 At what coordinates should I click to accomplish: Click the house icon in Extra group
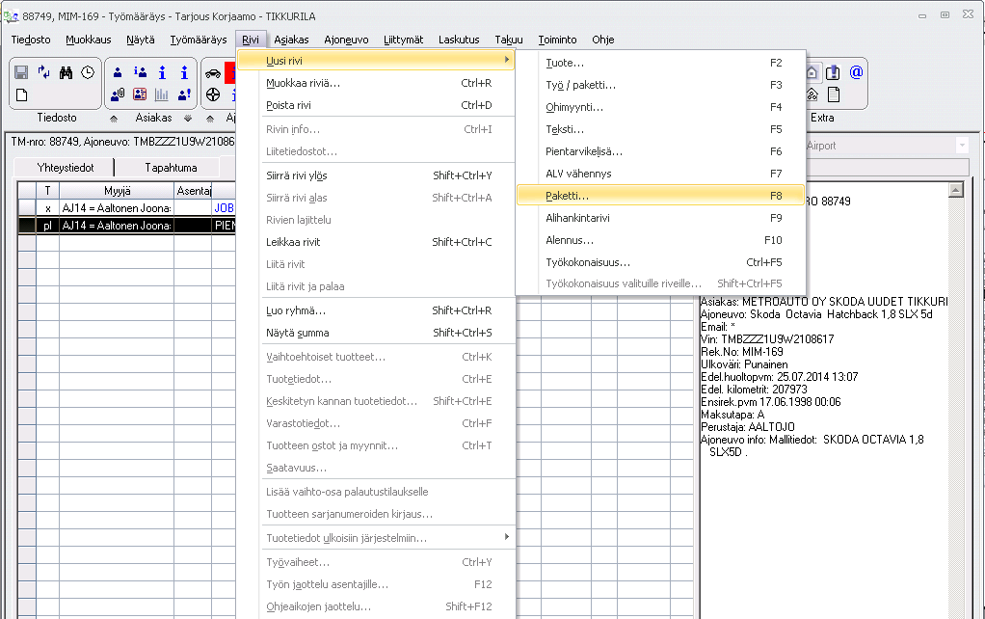[x=812, y=73]
